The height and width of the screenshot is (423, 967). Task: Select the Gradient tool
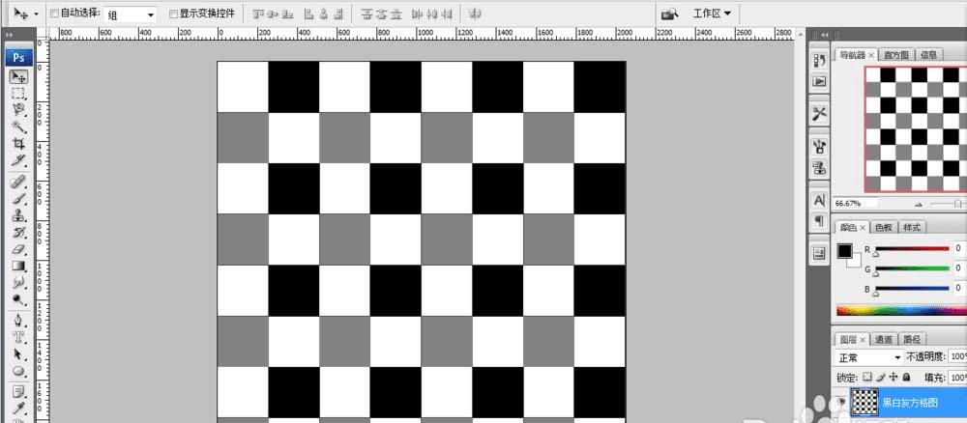click(19, 266)
